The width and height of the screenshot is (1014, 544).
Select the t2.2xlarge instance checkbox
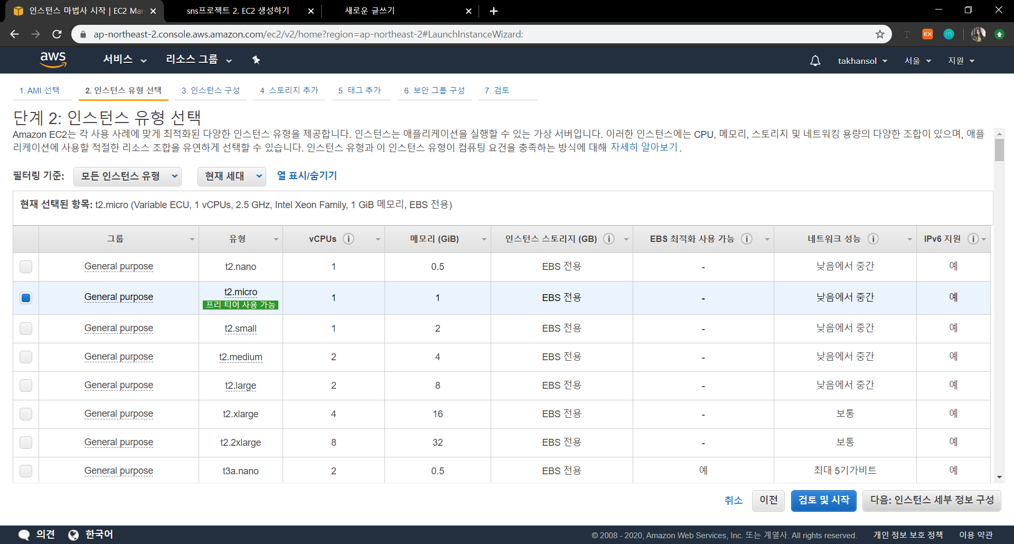[x=26, y=443]
